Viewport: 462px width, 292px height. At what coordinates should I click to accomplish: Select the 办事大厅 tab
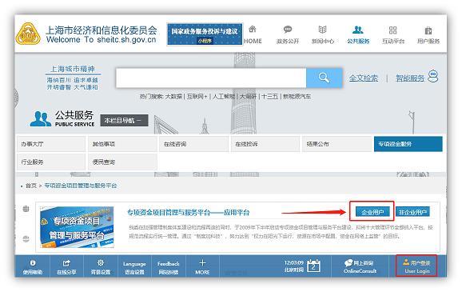click(51, 144)
